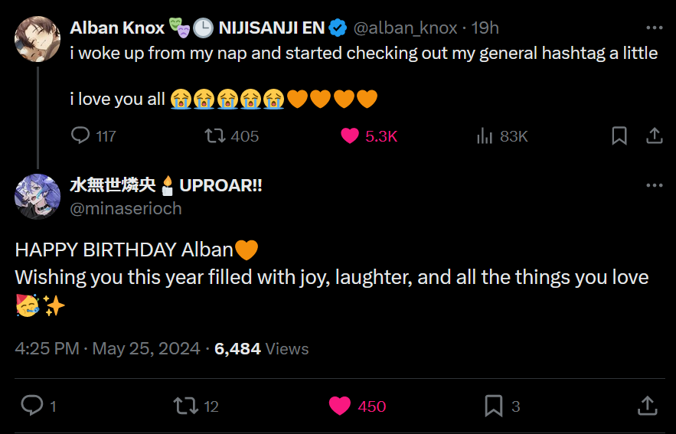The width and height of the screenshot is (676, 434).
Task: View analytics showing 83K views
Action: tap(485, 136)
